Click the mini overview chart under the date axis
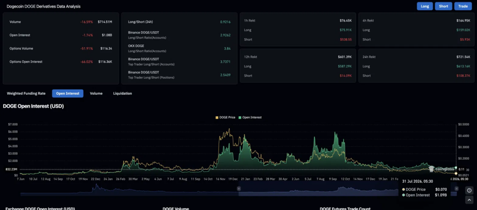 click(x=239, y=190)
